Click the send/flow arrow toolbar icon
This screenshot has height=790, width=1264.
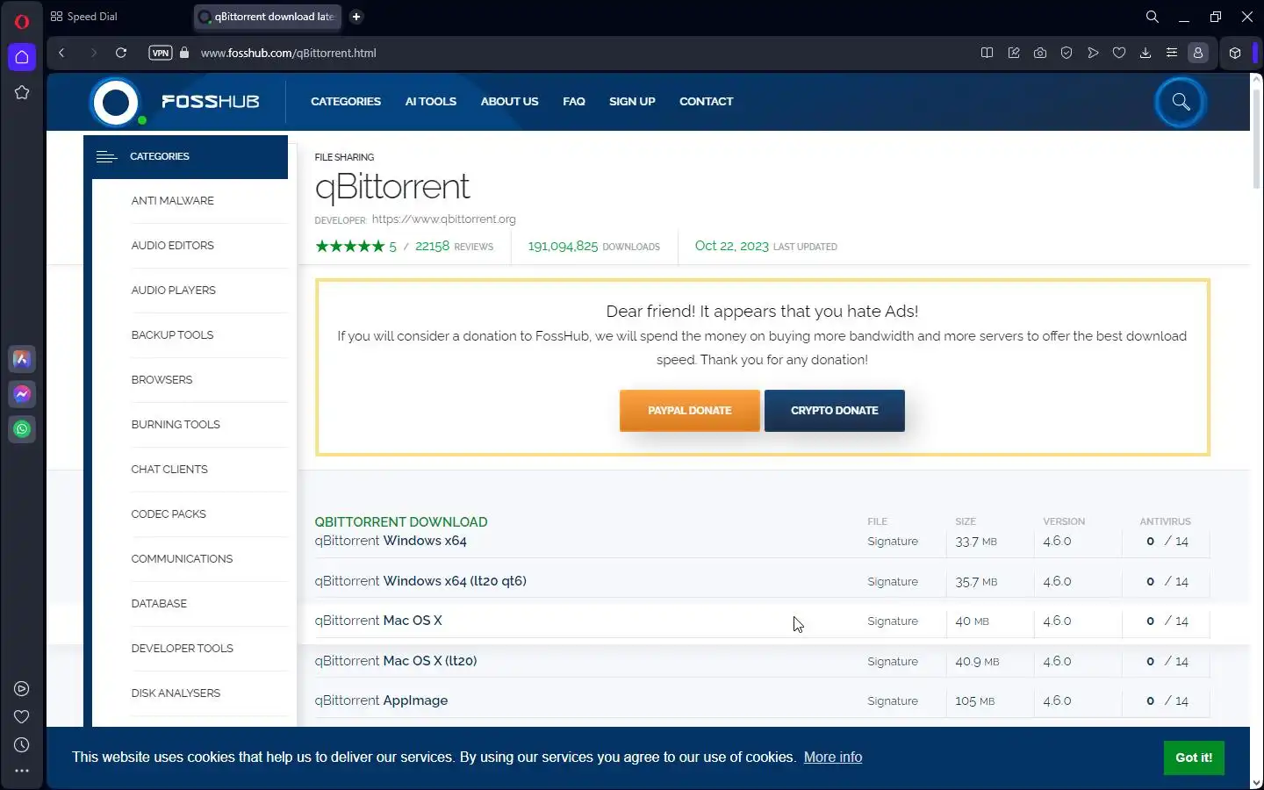(1093, 53)
